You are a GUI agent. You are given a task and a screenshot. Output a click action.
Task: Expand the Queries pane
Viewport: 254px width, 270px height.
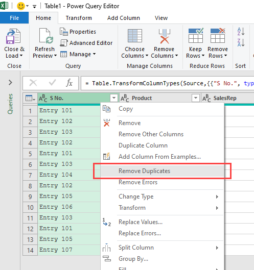point(10,83)
